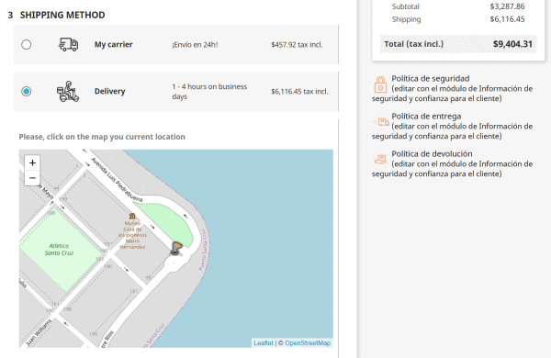Click the Shipping Method section heading
The height and width of the screenshot is (358, 551).
[x=62, y=15]
